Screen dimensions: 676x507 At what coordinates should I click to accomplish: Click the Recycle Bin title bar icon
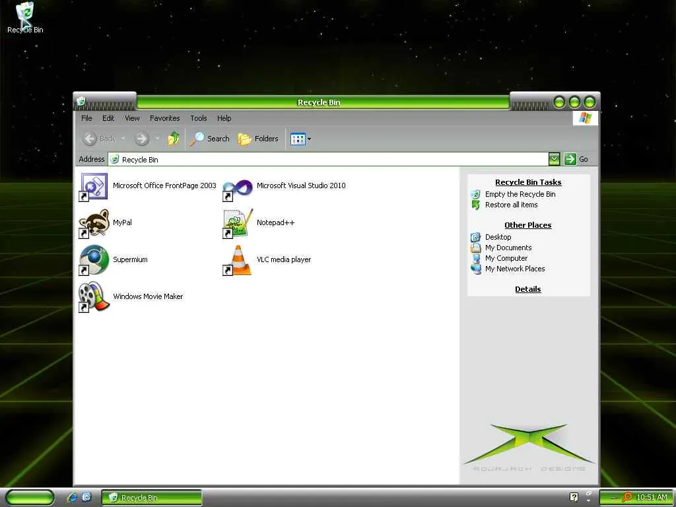pyautogui.click(x=81, y=102)
